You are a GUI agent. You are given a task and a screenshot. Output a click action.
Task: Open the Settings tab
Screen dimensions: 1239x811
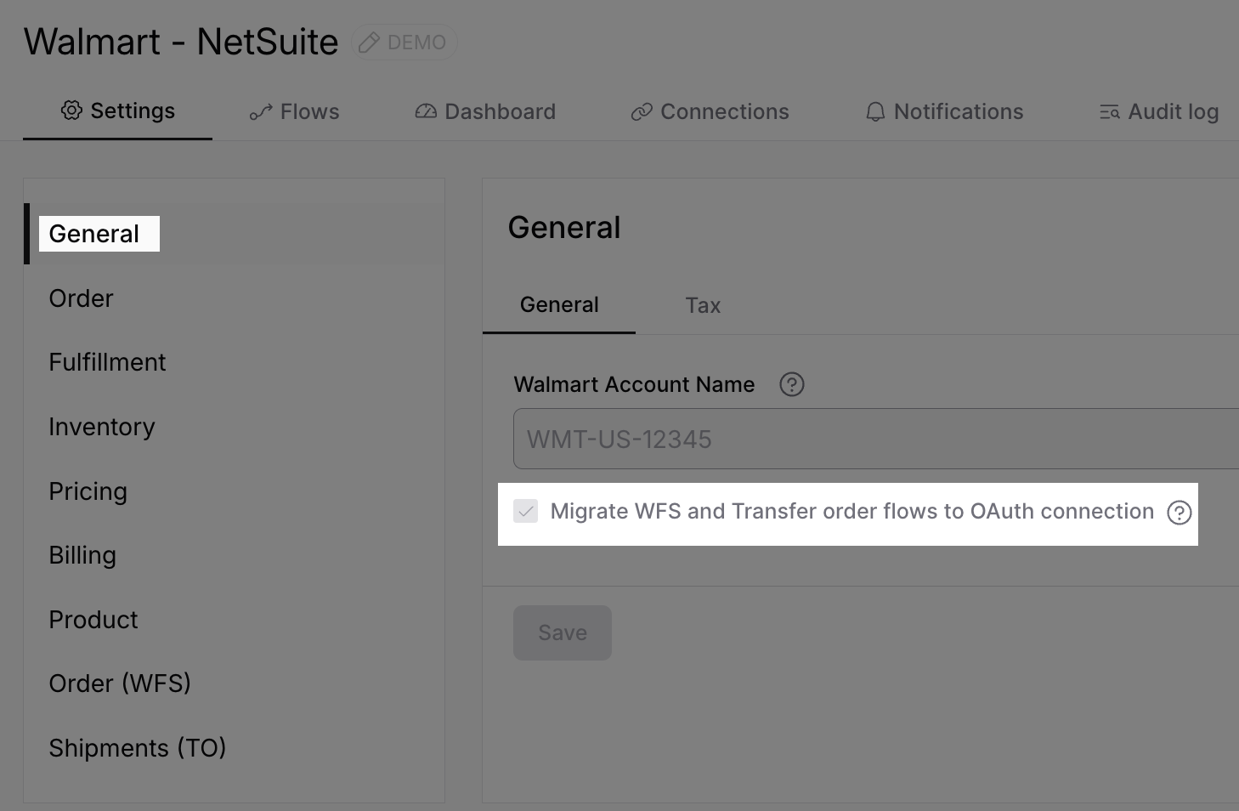click(x=117, y=111)
